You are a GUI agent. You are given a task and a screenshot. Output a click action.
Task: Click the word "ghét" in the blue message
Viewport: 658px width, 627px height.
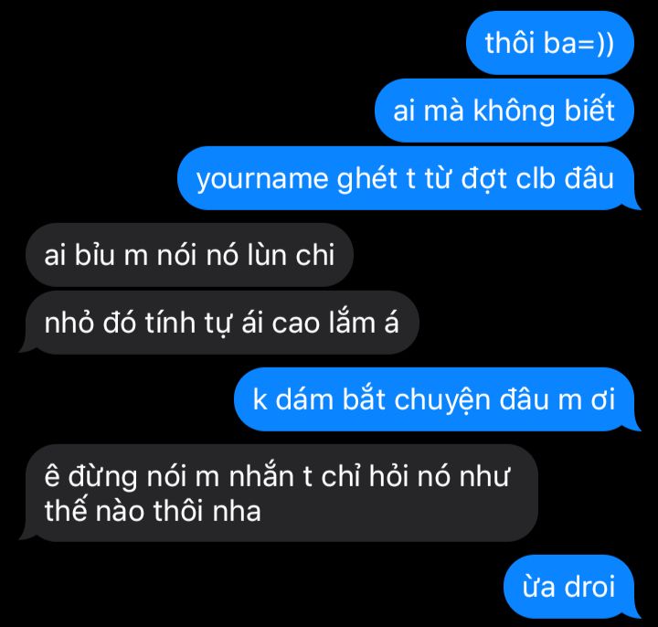click(367, 179)
